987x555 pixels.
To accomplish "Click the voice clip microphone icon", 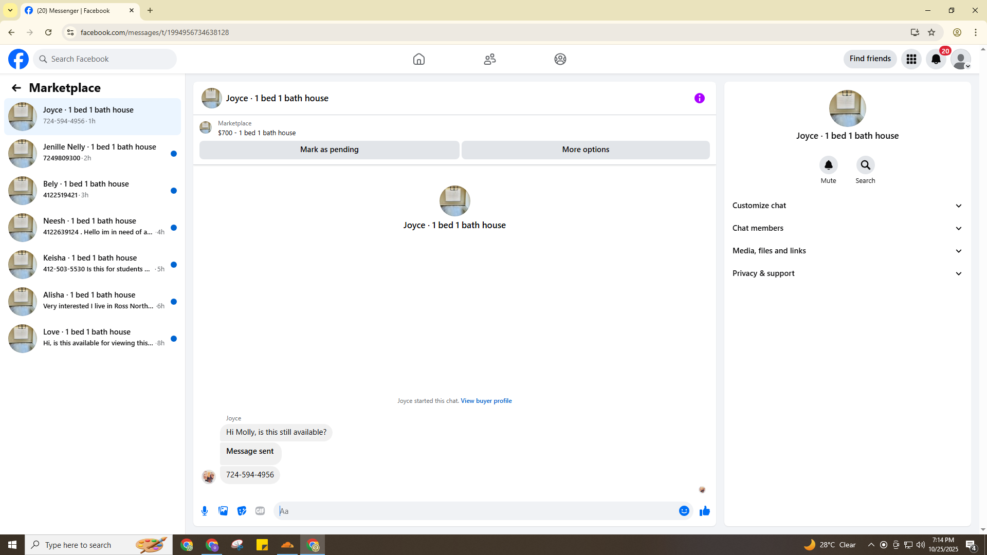I will click(205, 511).
